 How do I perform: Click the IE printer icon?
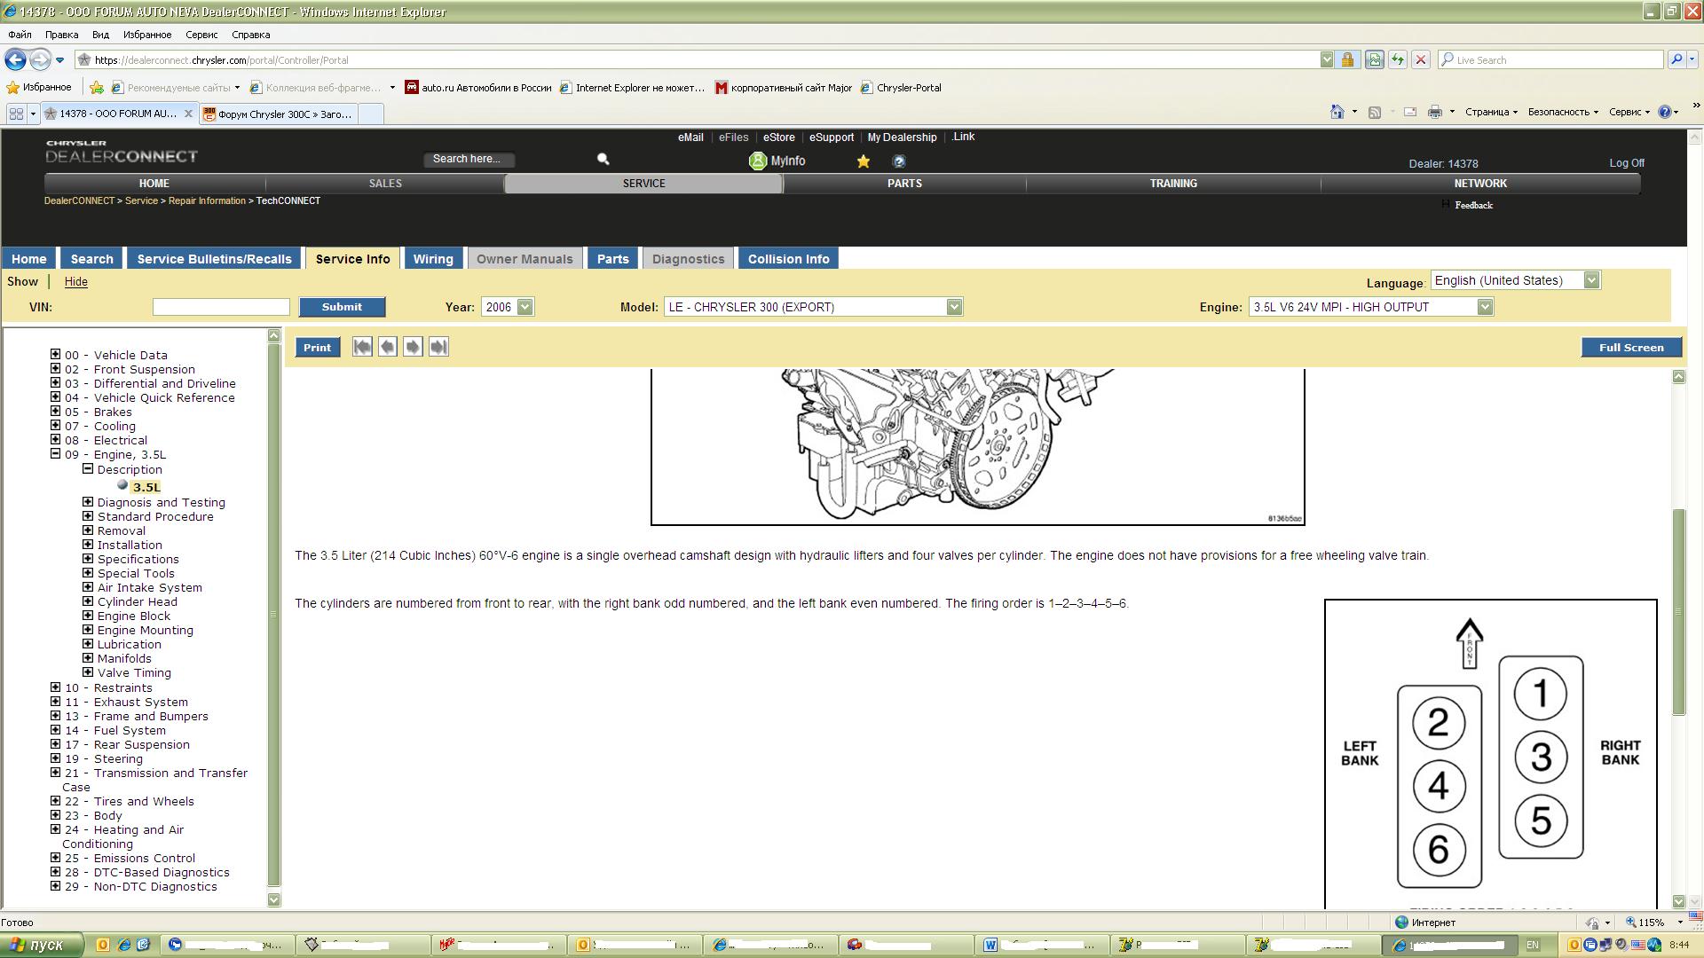(1434, 112)
